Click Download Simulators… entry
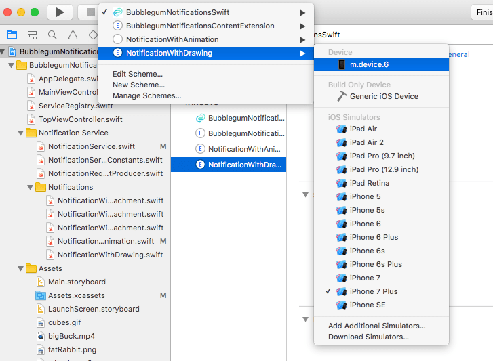This screenshot has width=493, height=361. pyautogui.click(x=368, y=337)
